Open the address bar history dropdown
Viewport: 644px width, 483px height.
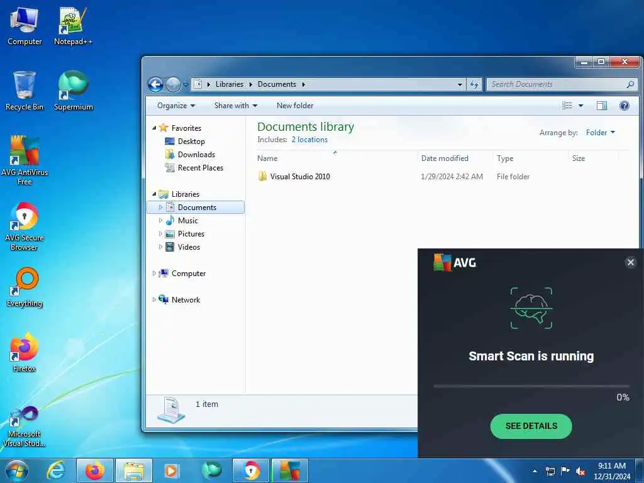[460, 85]
